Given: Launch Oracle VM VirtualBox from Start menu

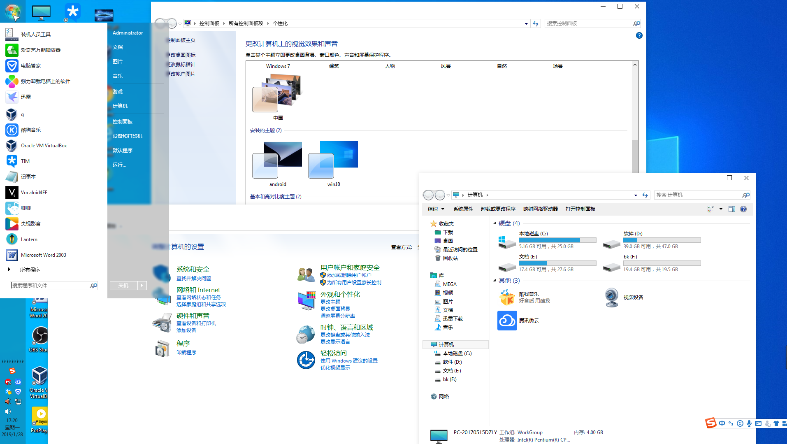Looking at the screenshot, I should tap(44, 145).
